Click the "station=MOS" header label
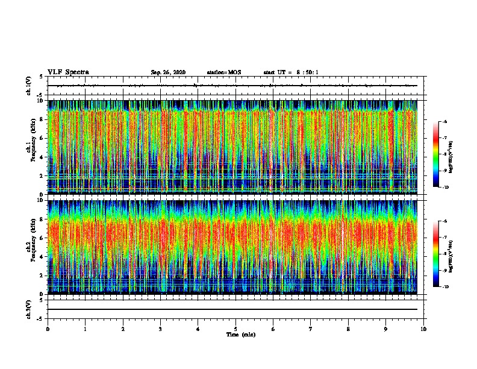Viewport: 477px width, 369px height. point(224,72)
